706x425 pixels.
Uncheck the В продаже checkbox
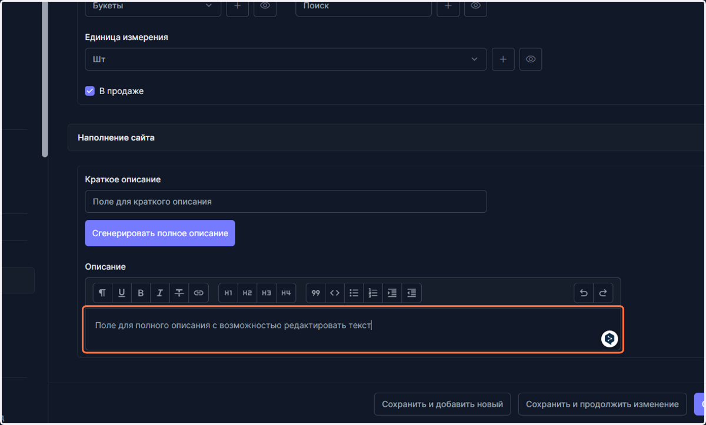tap(90, 91)
